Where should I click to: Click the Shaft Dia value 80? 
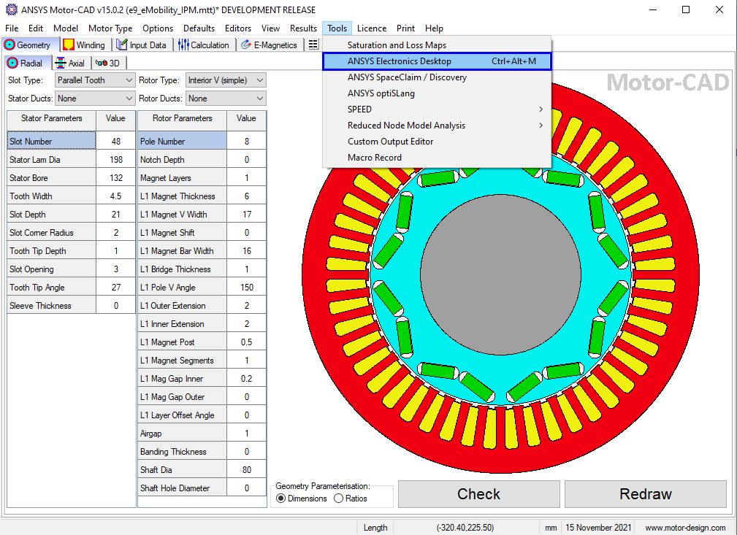click(247, 470)
